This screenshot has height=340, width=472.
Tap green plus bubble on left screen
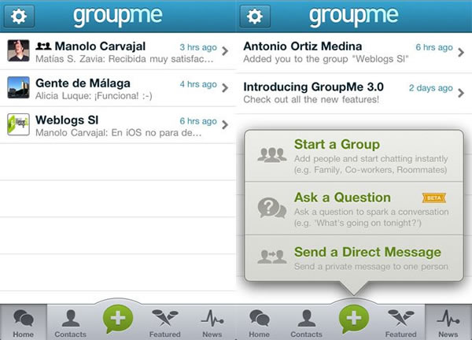(118, 319)
